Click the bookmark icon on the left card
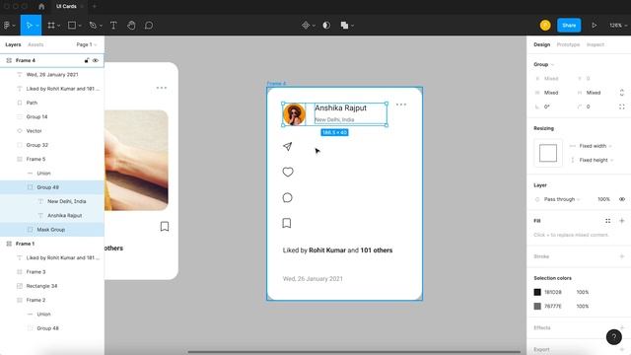The image size is (631, 355). 165,226
